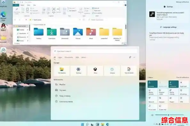Open the More dropdown in search panel
Viewport: 190px width, 126px height.
click(x=84, y=57)
